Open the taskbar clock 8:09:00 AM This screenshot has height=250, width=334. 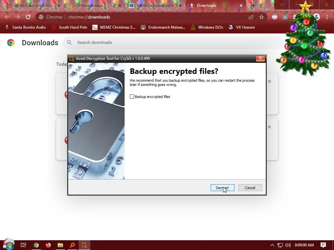(x=304, y=245)
